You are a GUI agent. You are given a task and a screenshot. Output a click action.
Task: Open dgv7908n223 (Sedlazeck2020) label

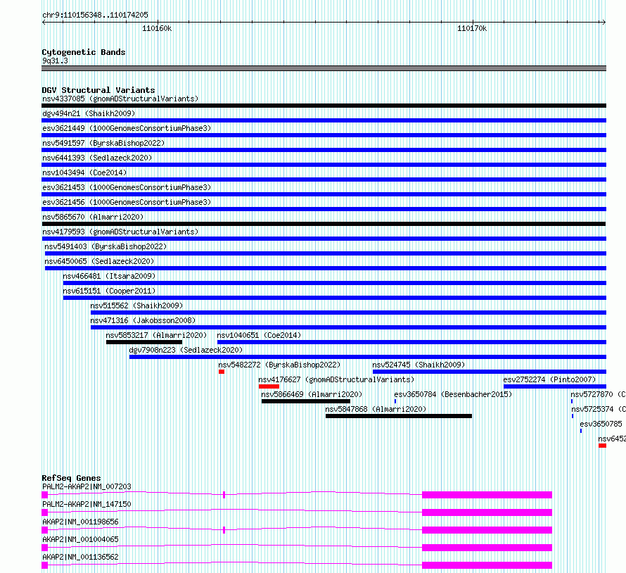186,350
